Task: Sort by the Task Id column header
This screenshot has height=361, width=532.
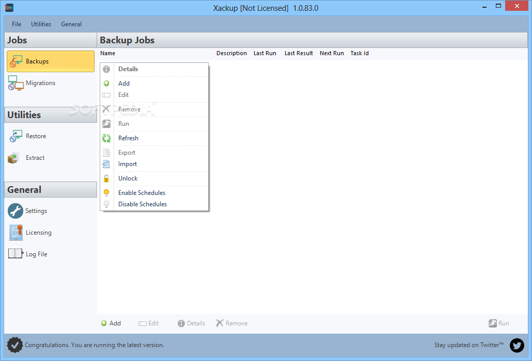Action: (359, 53)
